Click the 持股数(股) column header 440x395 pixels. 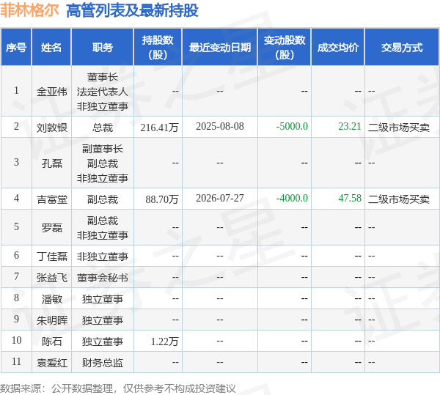(158, 47)
